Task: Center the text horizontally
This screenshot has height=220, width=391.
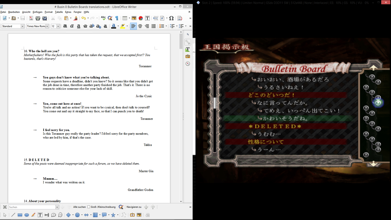Action: 140,26
